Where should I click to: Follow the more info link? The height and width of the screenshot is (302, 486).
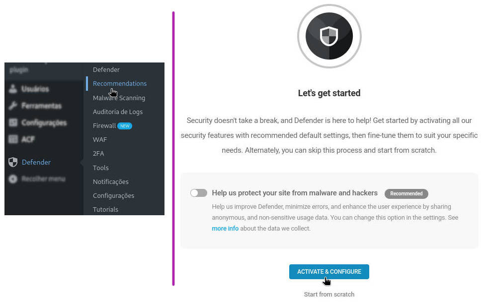(225, 228)
